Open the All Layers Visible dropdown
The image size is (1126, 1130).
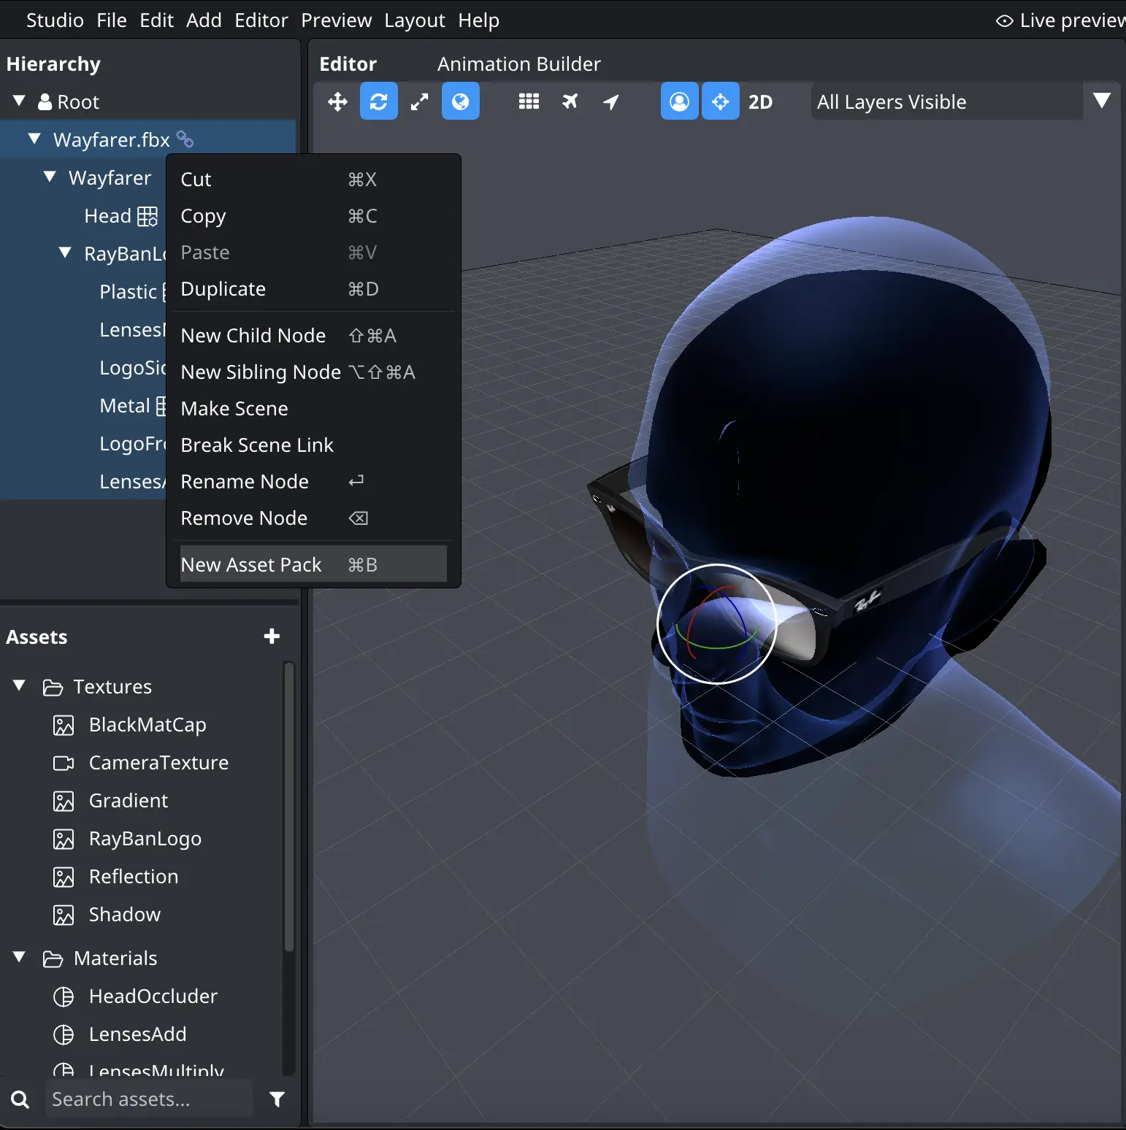[x=946, y=101]
